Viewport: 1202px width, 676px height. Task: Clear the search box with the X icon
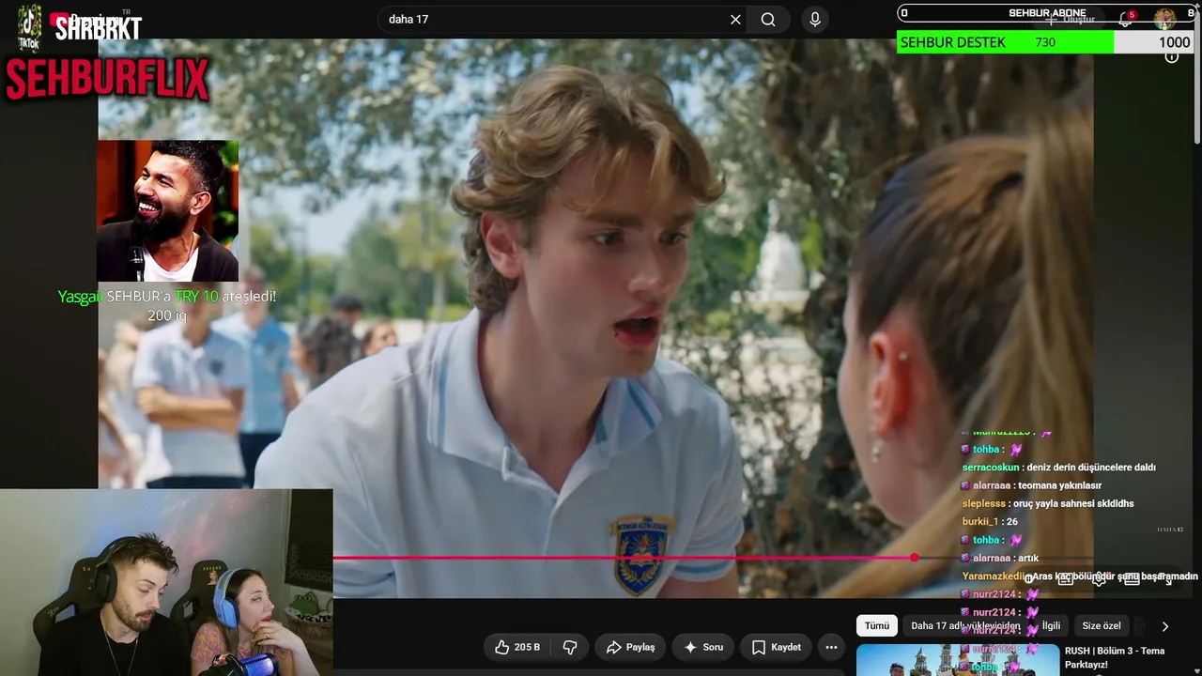point(735,20)
